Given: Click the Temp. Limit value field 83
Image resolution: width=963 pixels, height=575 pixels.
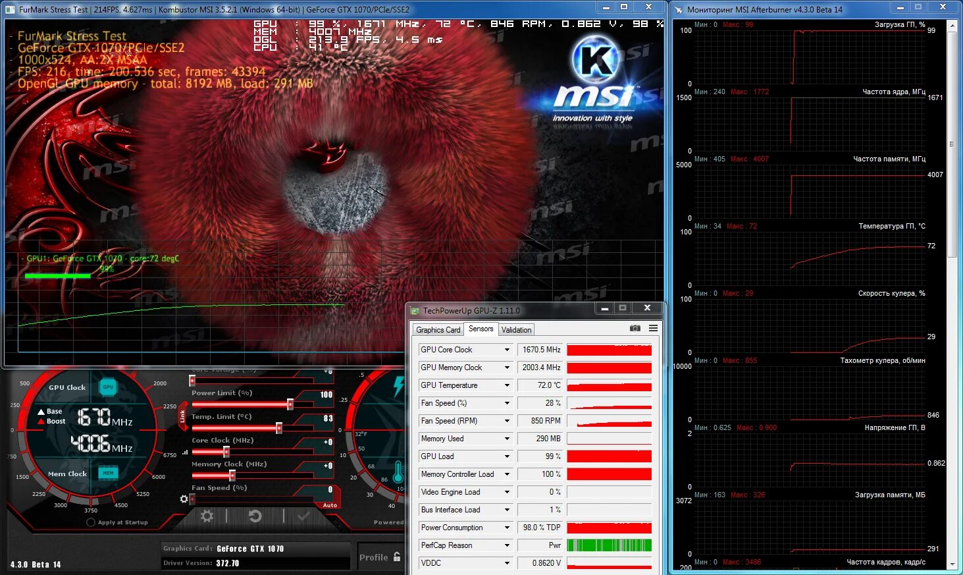Looking at the screenshot, I should 328,418.
